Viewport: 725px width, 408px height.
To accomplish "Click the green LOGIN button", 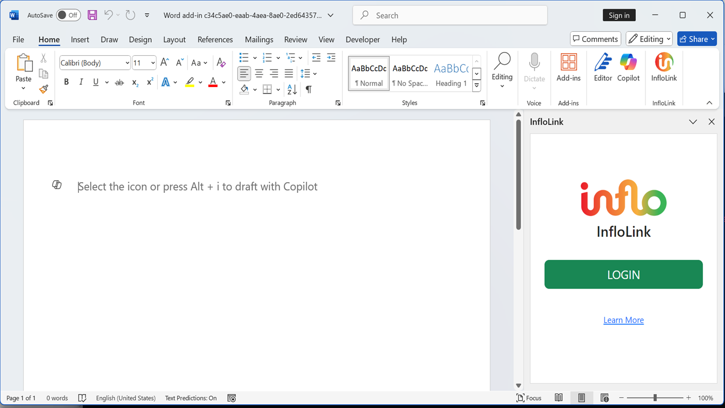I will coord(624,275).
